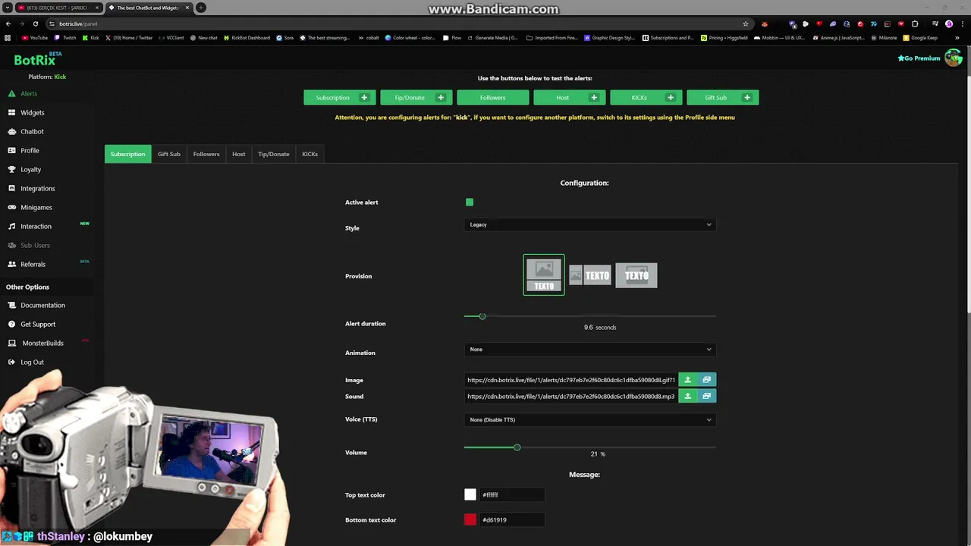Open the gallery icon for Sound

point(706,396)
